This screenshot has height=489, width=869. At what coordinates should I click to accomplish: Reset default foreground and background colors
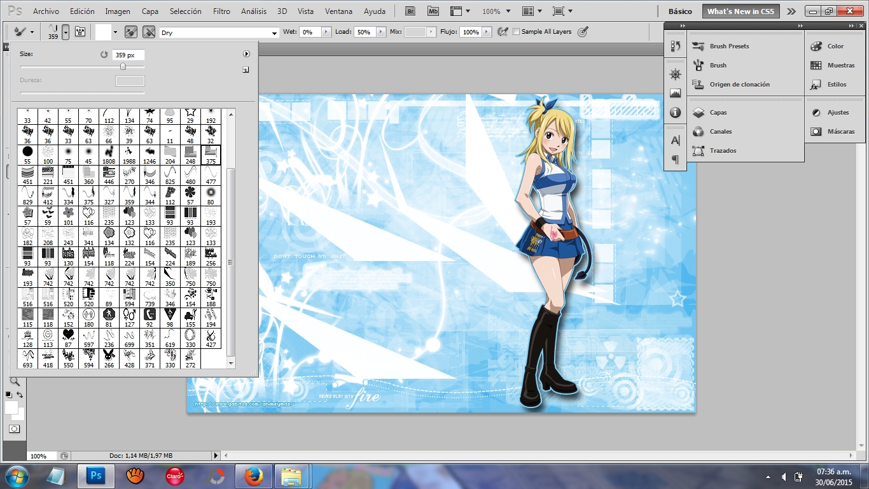[x=8, y=395]
